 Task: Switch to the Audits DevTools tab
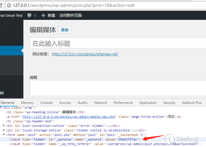[x=82, y=103]
